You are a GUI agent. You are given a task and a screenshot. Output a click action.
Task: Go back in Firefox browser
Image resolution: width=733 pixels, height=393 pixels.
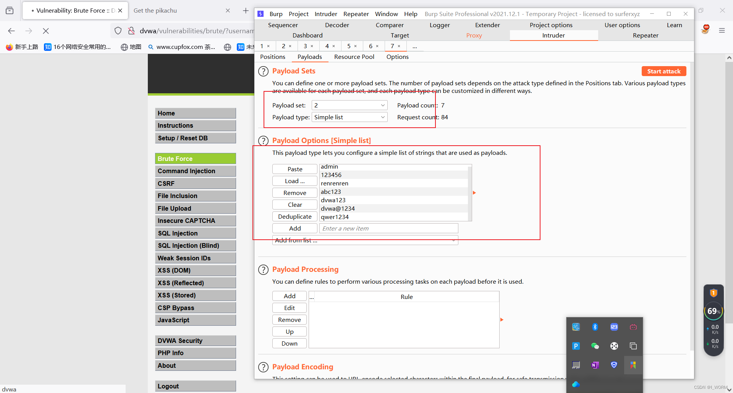(x=11, y=31)
